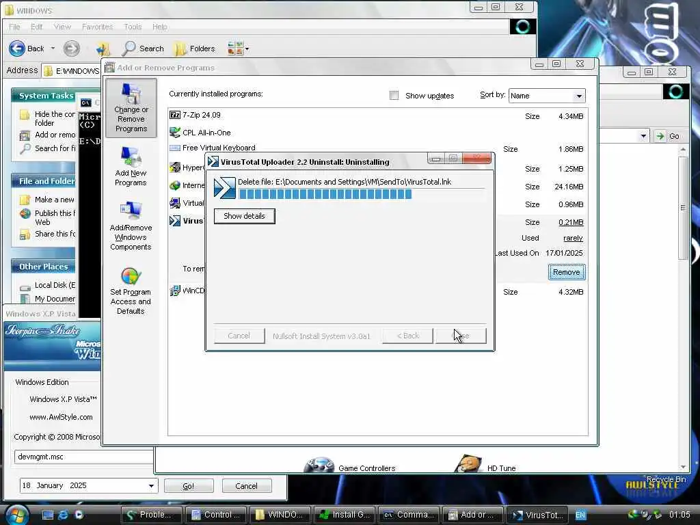The height and width of the screenshot is (525, 700).
Task: Open Set Program Access and Defaults icon
Action: point(131,291)
